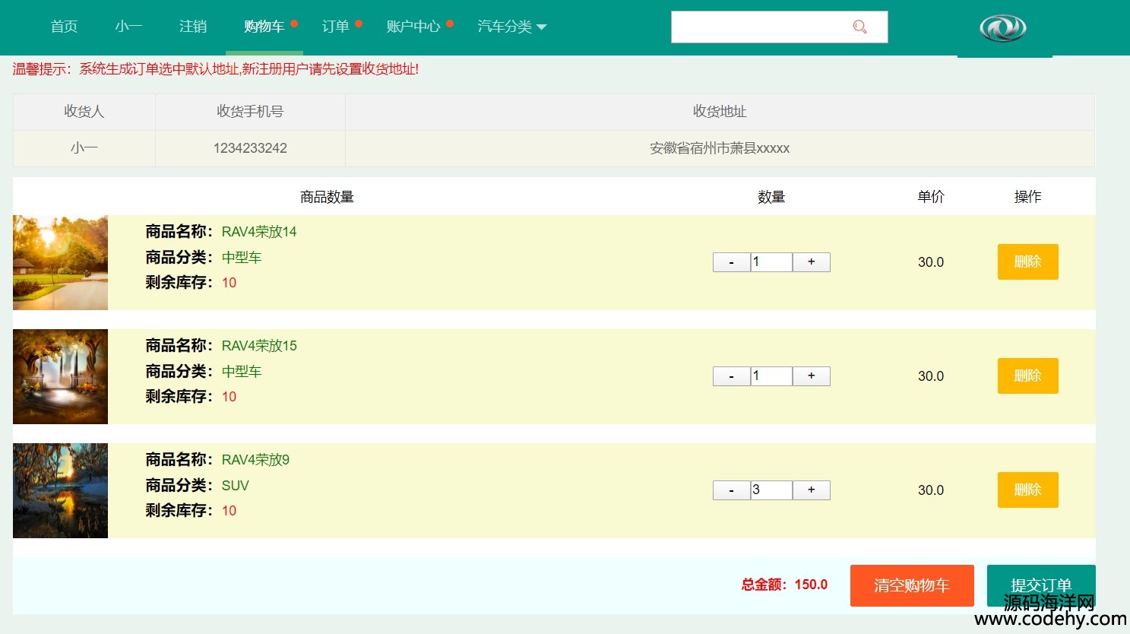The width and height of the screenshot is (1130, 634).
Task: Click the phone number 1234233242
Action: point(250,148)
